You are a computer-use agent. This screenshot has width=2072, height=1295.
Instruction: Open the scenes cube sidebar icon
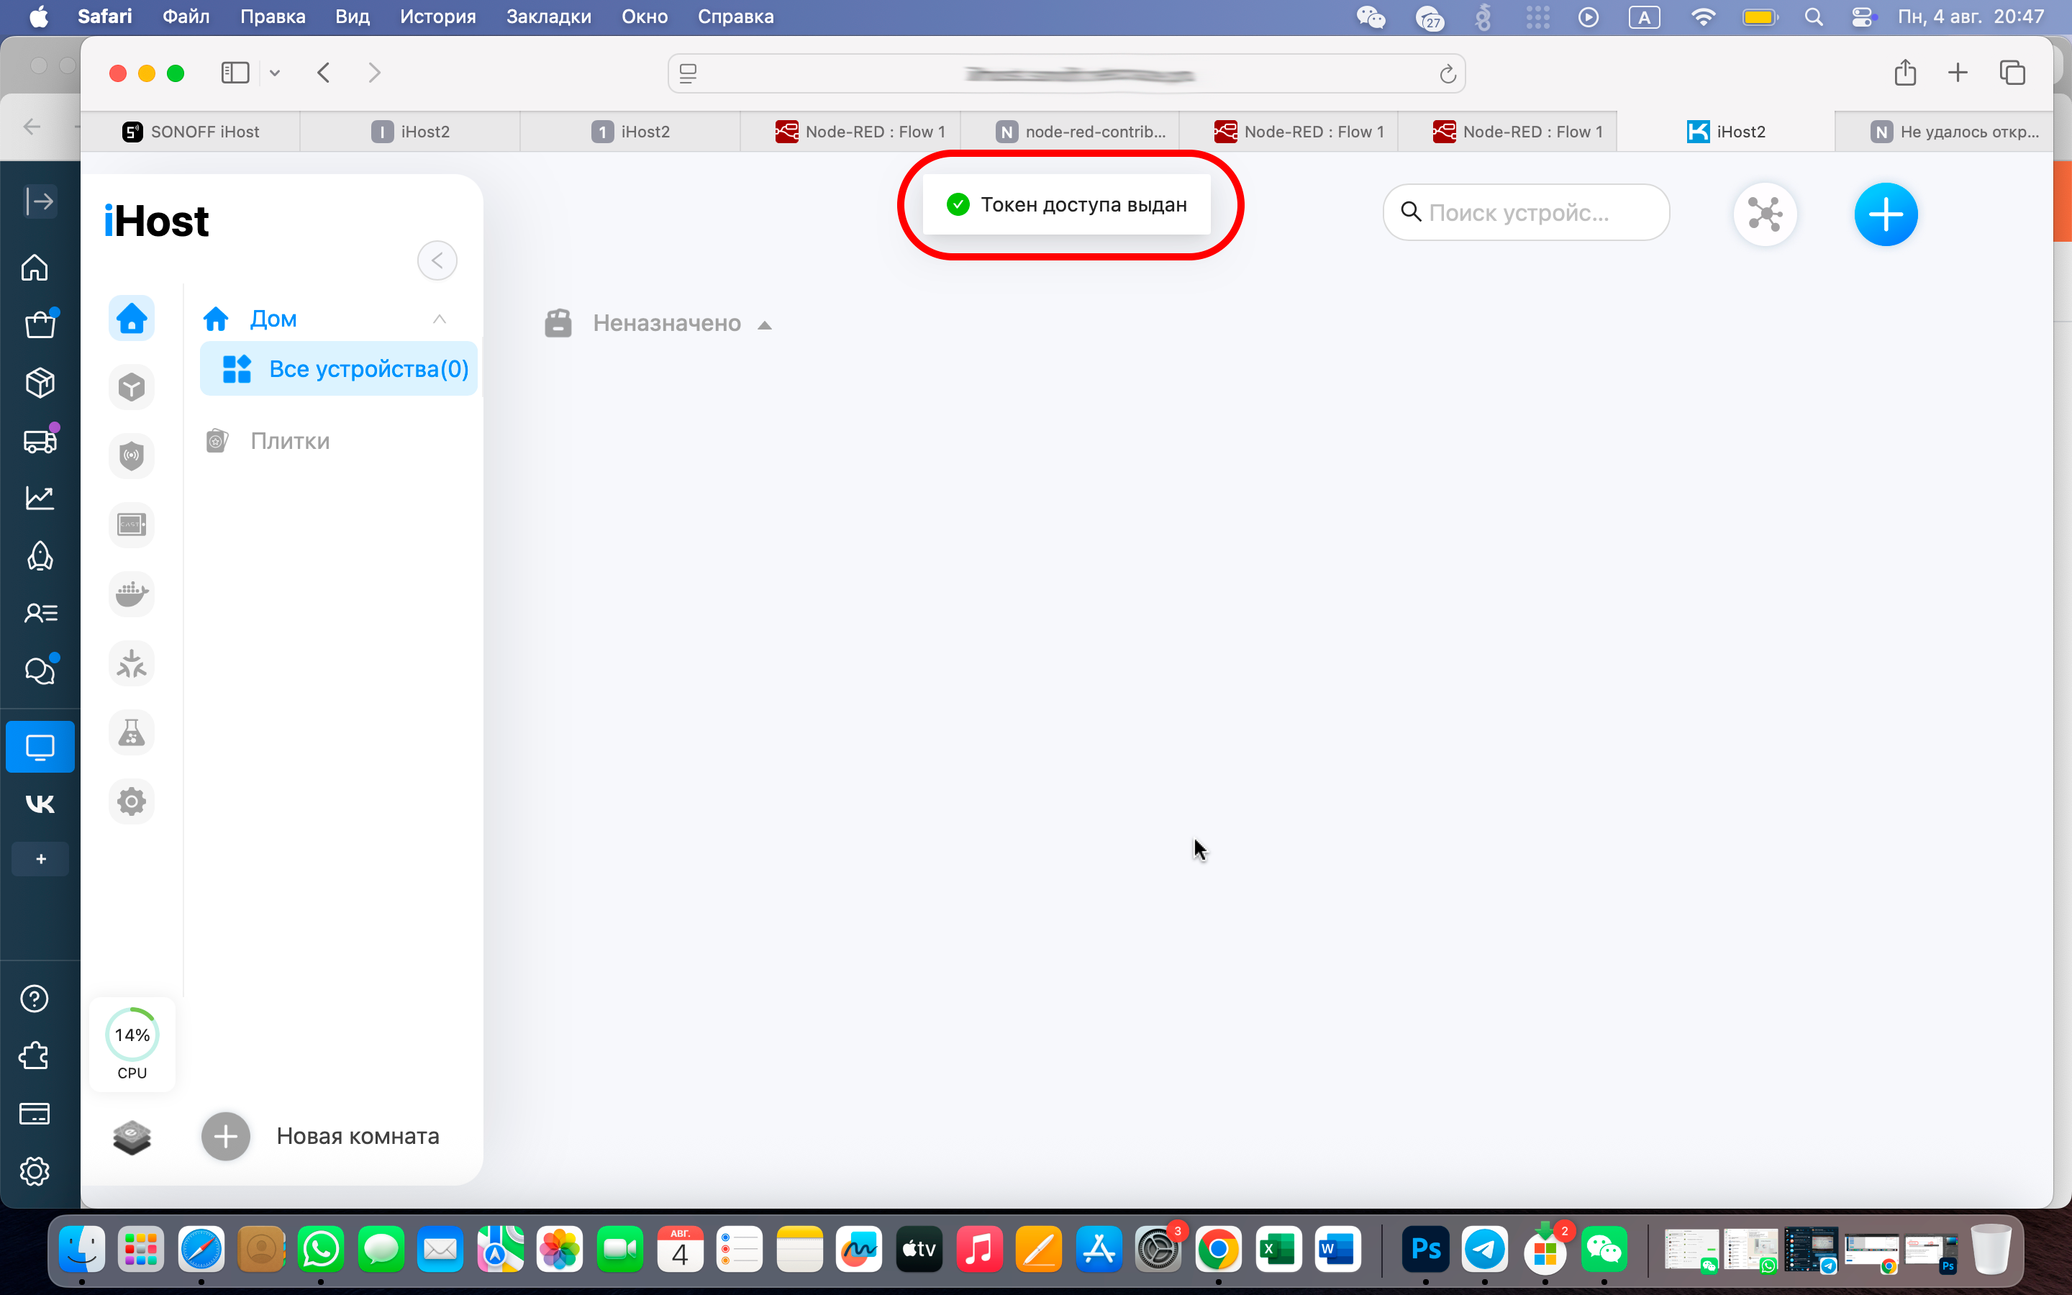pos(131,387)
